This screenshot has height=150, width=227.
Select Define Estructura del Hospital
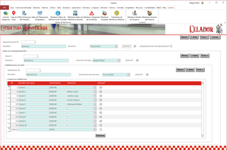(24, 14)
